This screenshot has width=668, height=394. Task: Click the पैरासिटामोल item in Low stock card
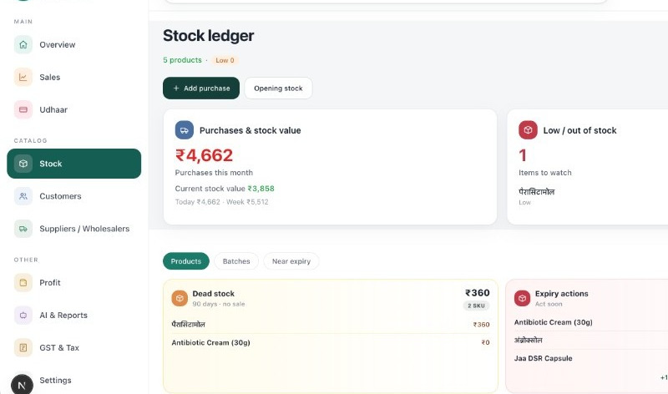click(536, 192)
